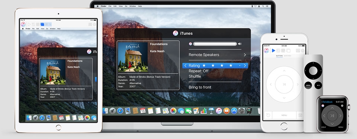
Task: Adjust the iTunes volume slider on MacBook
Action: (x=215, y=44)
